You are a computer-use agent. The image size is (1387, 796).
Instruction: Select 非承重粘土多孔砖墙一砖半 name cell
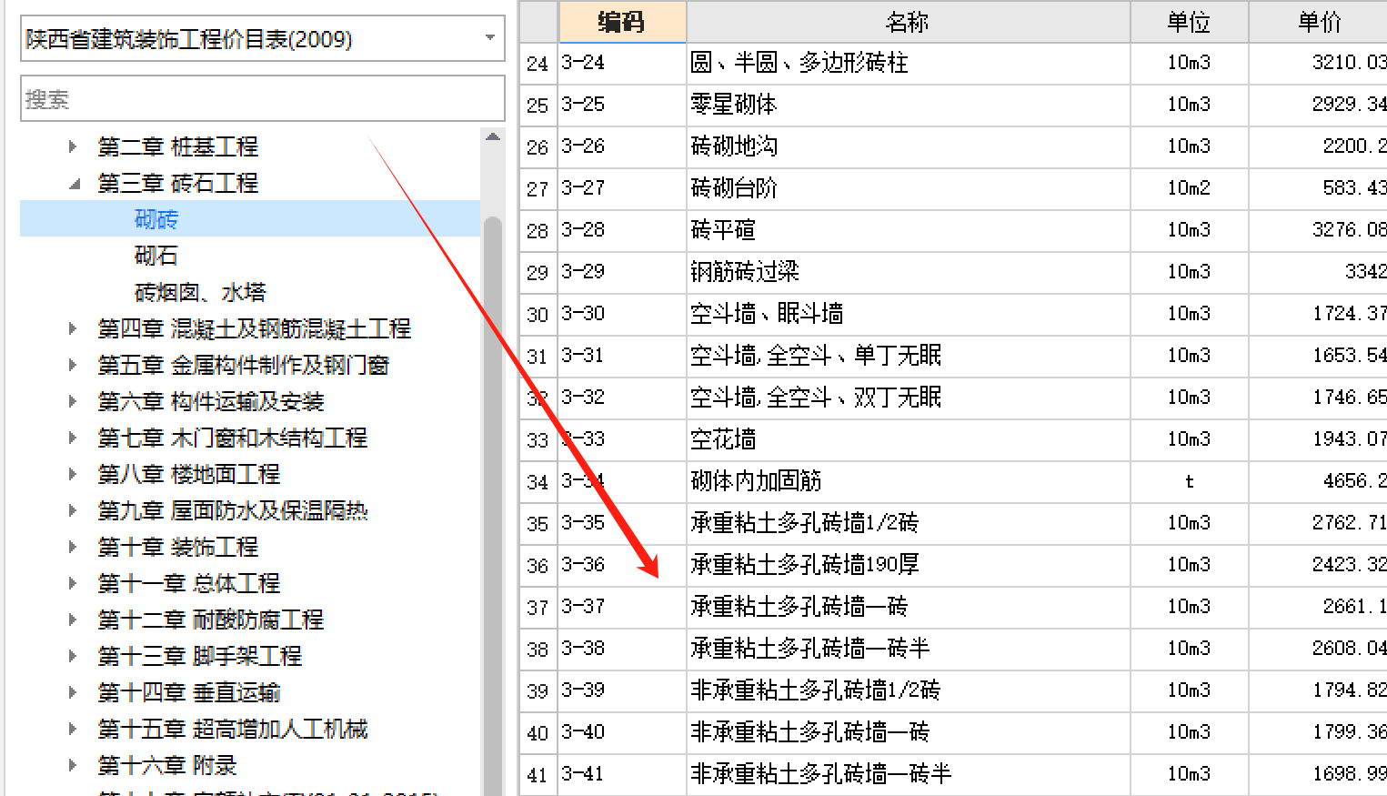click(908, 774)
